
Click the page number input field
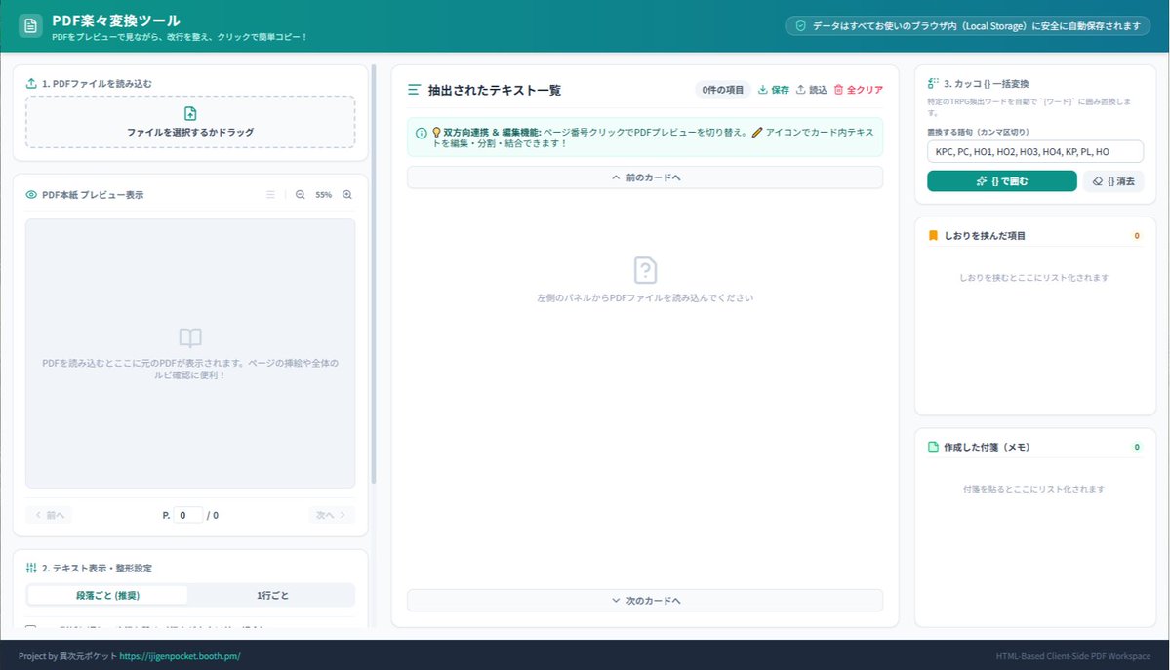point(188,515)
